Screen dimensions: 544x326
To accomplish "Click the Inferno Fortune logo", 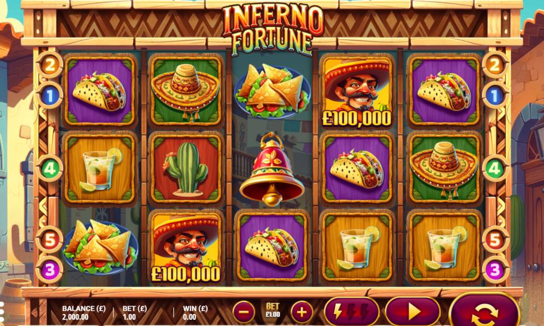I will pyautogui.click(x=273, y=30).
